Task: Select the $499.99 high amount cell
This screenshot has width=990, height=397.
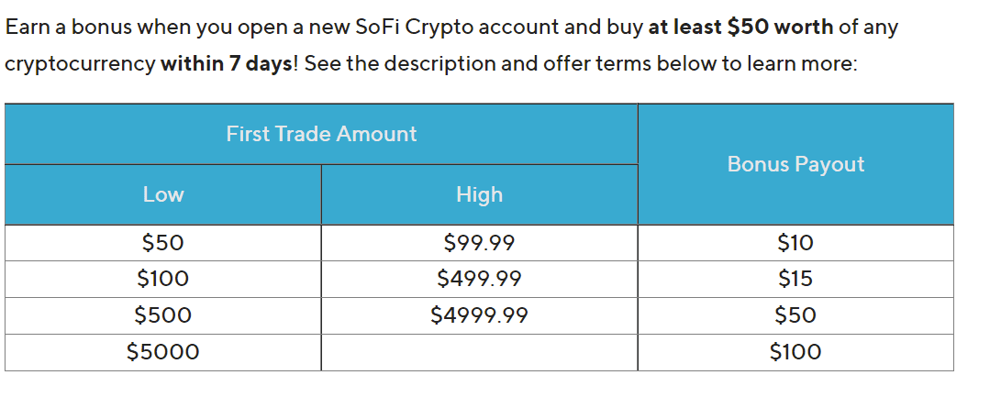Action: pyautogui.click(x=479, y=279)
